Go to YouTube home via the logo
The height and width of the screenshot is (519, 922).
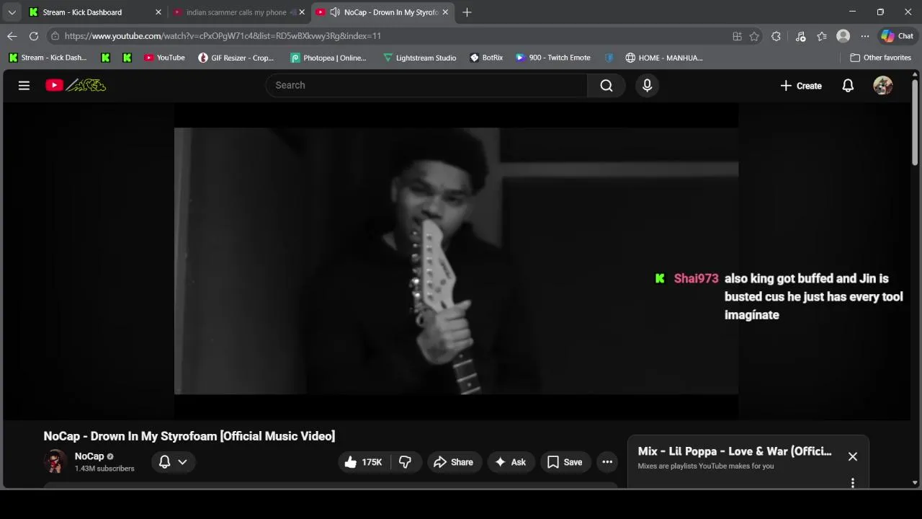coord(76,85)
